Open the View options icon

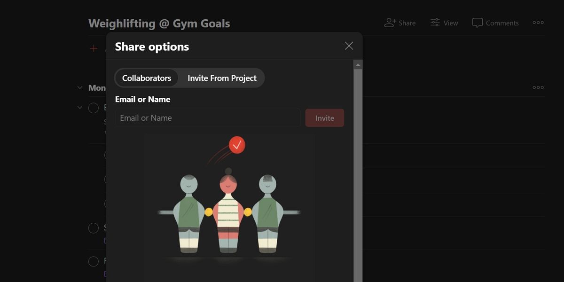433,22
